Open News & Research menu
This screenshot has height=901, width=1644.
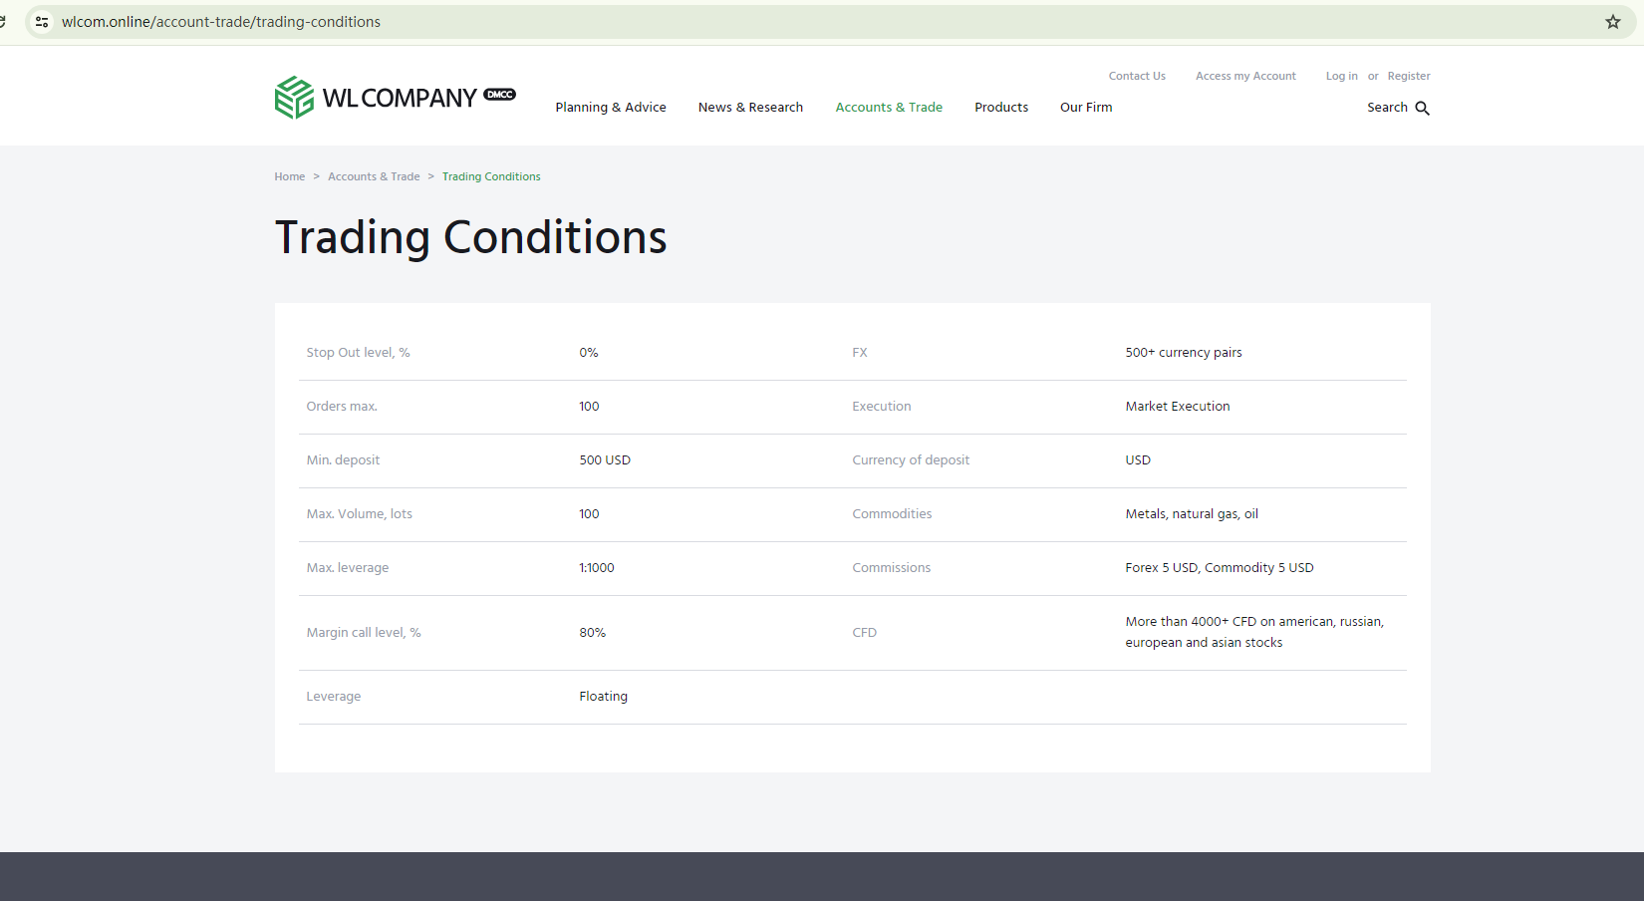click(x=750, y=108)
